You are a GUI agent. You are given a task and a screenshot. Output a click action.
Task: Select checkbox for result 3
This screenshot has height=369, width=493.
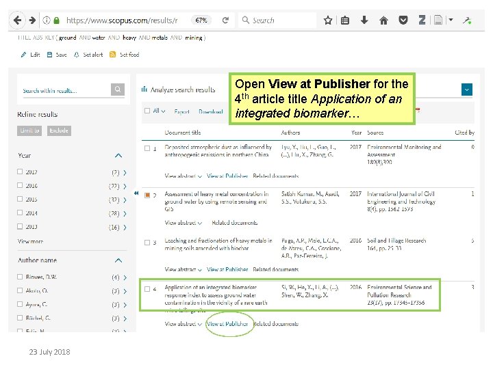pyautogui.click(x=147, y=242)
